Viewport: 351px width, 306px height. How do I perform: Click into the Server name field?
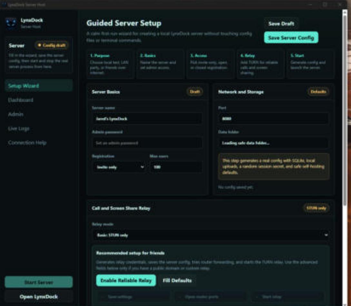coord(147,119)
